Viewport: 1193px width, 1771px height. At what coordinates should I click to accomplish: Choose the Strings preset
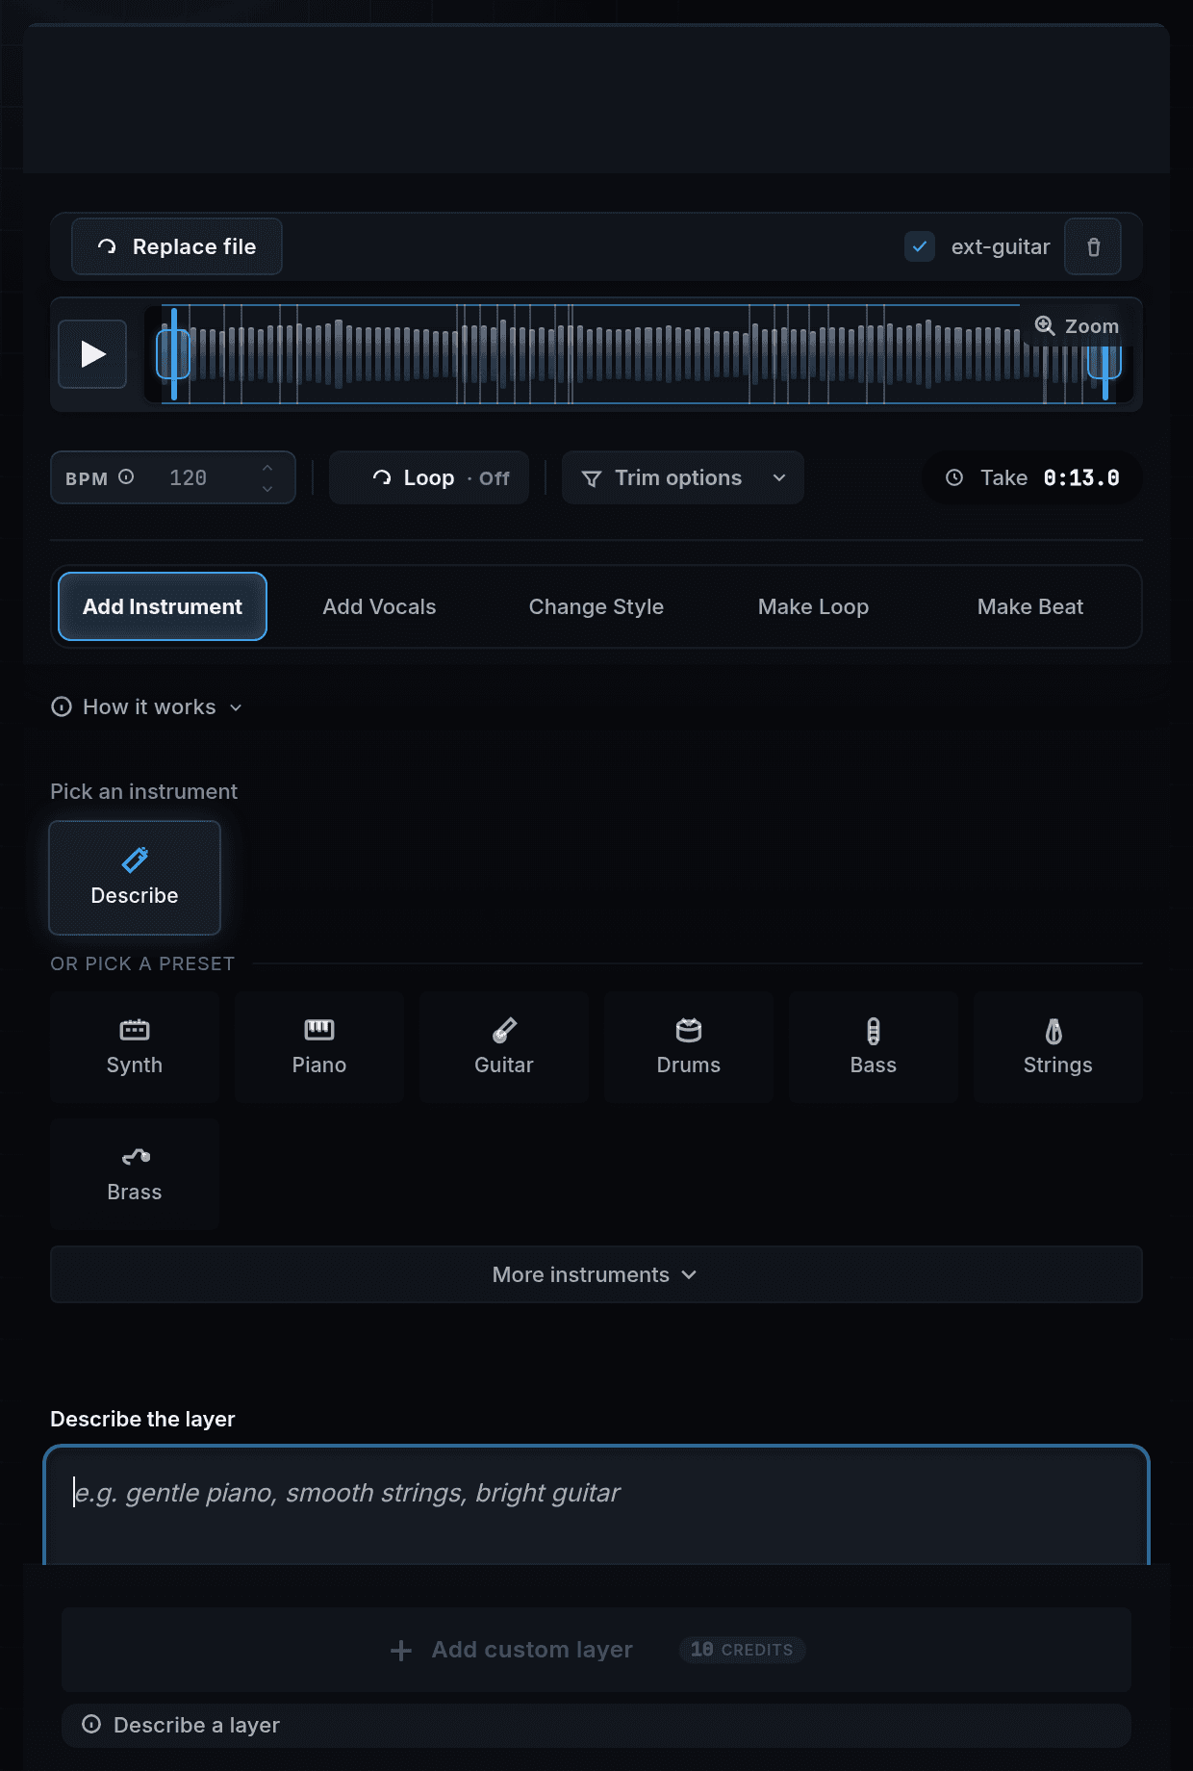coord(1058,1047)
